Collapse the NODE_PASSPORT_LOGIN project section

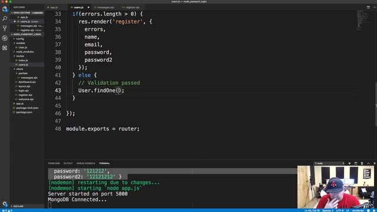click(x=27, y=34)
